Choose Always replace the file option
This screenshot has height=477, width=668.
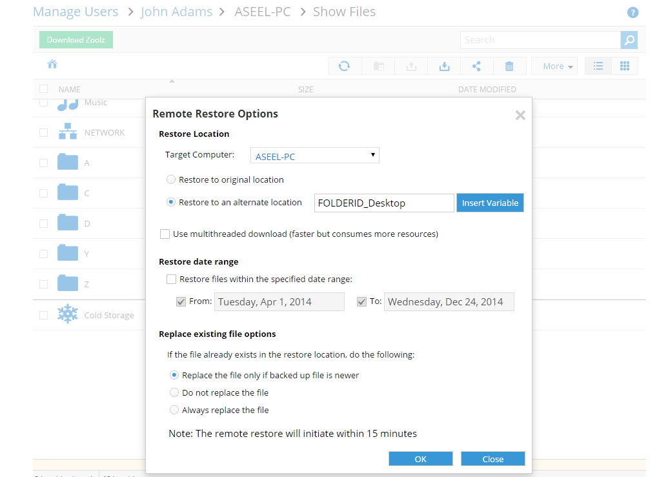tap(174, 410)
